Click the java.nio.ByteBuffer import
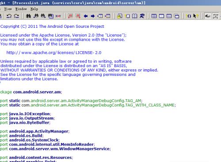 (25, 123)
